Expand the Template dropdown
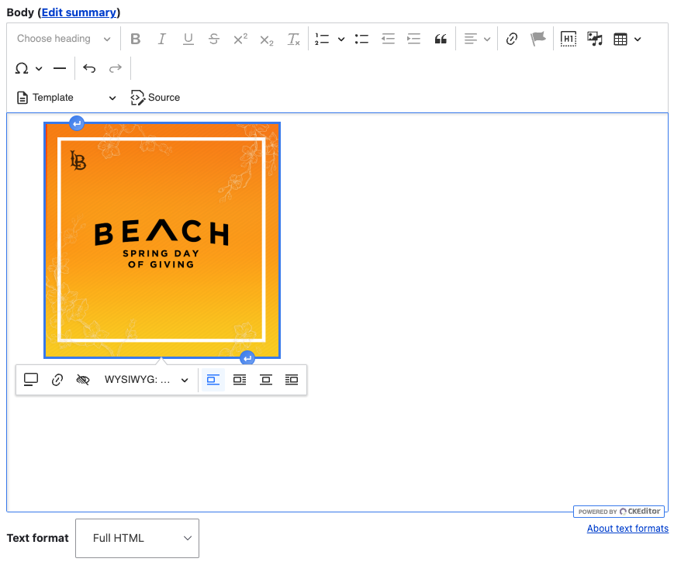The image size is (674, 562). pyautogui.click(x=67, y=98)
